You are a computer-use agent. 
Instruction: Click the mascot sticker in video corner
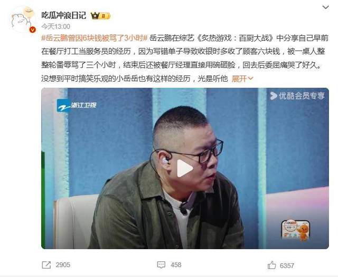[x=296, y=230]
